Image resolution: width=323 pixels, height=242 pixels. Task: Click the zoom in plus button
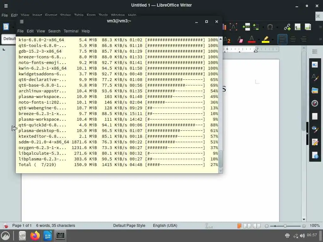[x=304, y=226]
